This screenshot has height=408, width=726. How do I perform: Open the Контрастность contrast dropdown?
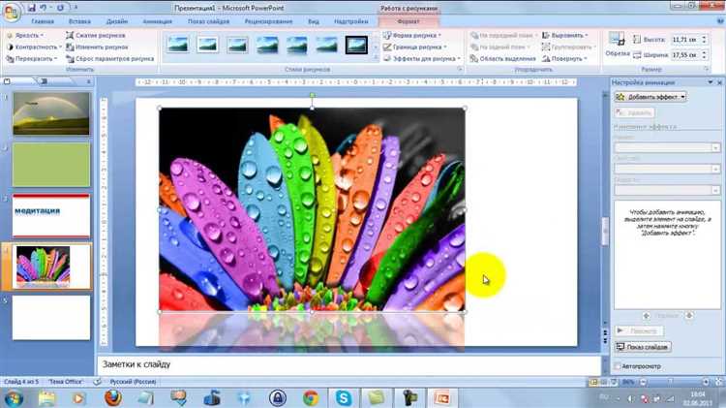pyautogui.click(x=34, y=47)
